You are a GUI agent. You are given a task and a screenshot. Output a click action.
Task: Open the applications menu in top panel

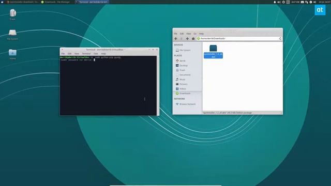point(2,2)
